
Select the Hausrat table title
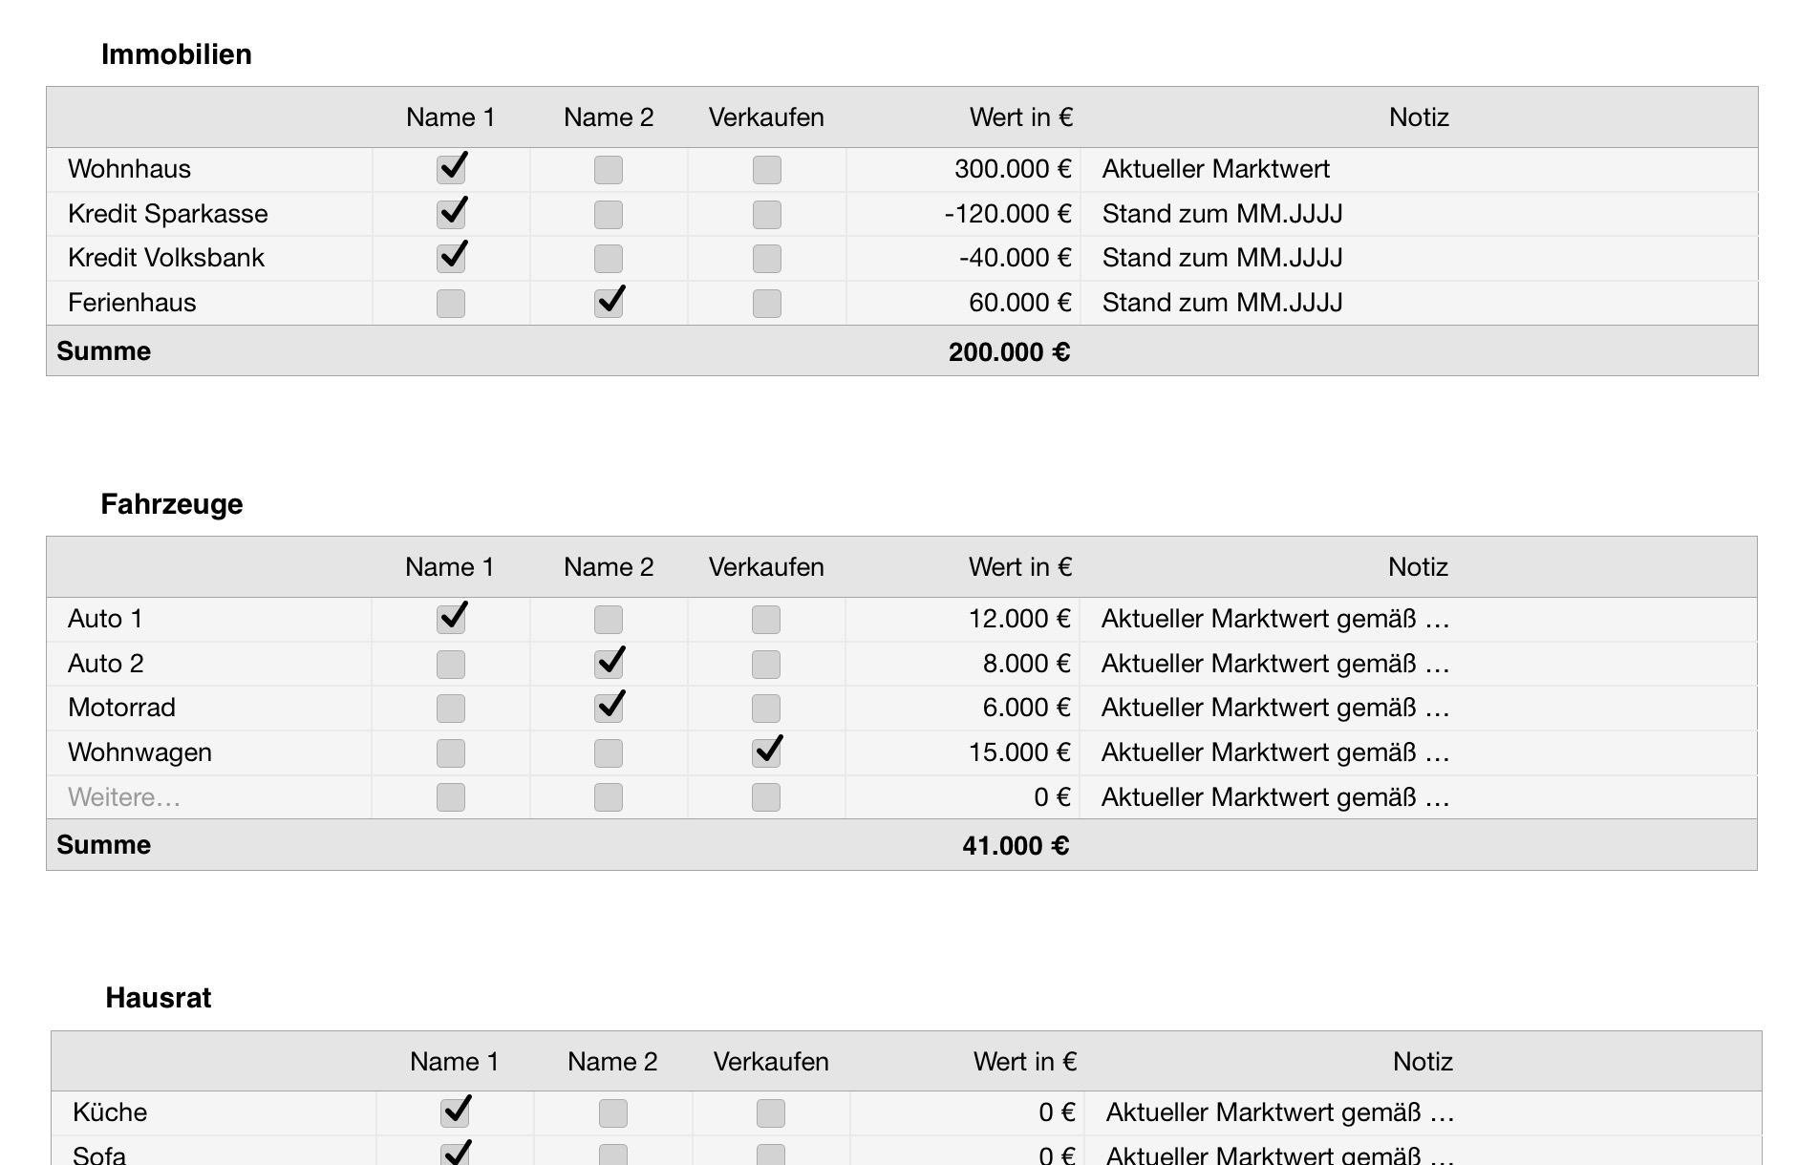(x=159, y=998)
